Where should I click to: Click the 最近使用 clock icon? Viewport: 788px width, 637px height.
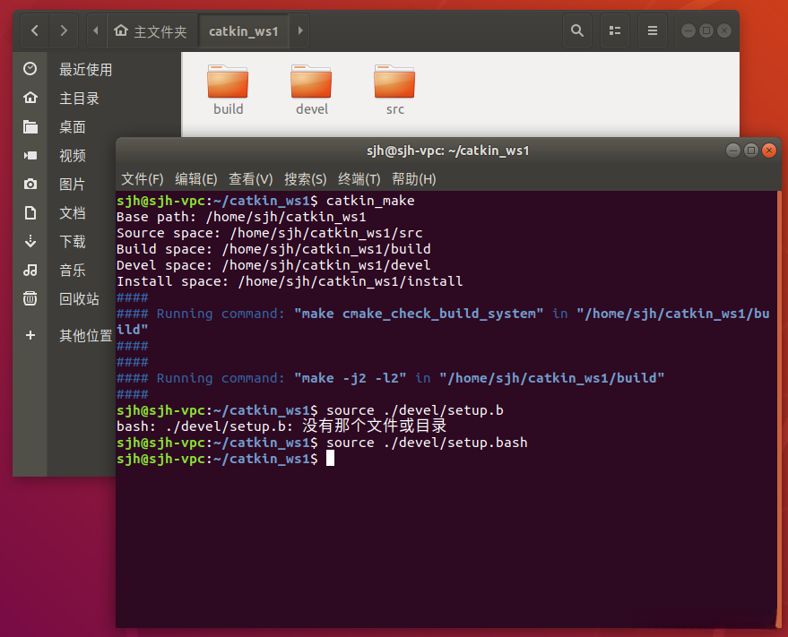coord(30,69)
